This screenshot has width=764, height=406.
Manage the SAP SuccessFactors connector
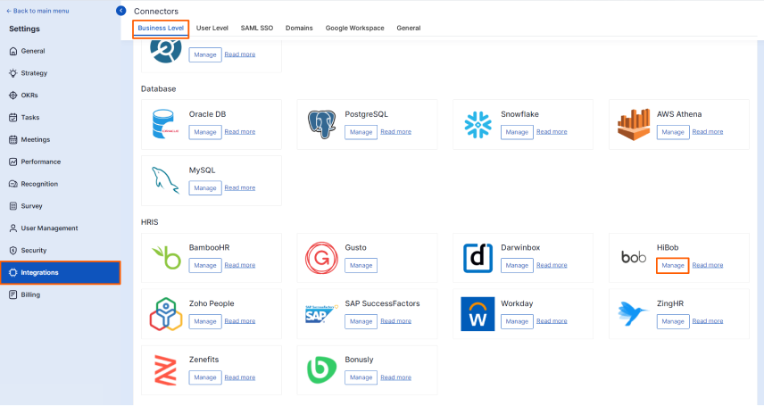pyautogui.click(x=361, y=322)
